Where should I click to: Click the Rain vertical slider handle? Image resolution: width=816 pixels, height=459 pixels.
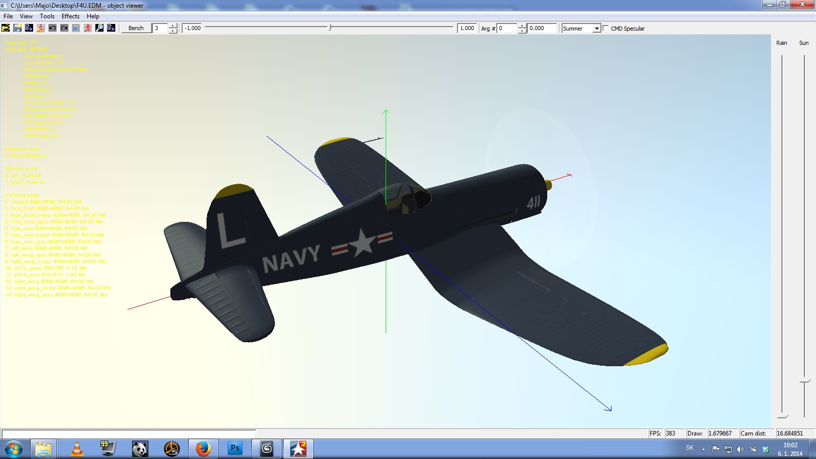coord(782,416)
